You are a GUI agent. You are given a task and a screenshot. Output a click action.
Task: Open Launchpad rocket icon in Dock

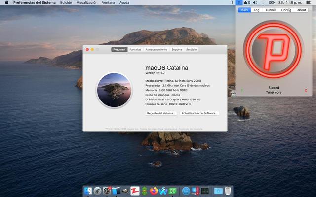point(97,191)
